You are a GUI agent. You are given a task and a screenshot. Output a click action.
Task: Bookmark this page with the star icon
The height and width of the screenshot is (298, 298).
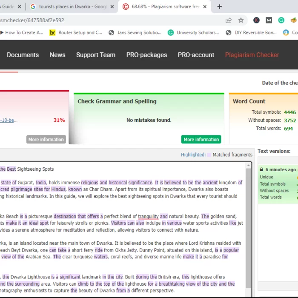point(241,20)
